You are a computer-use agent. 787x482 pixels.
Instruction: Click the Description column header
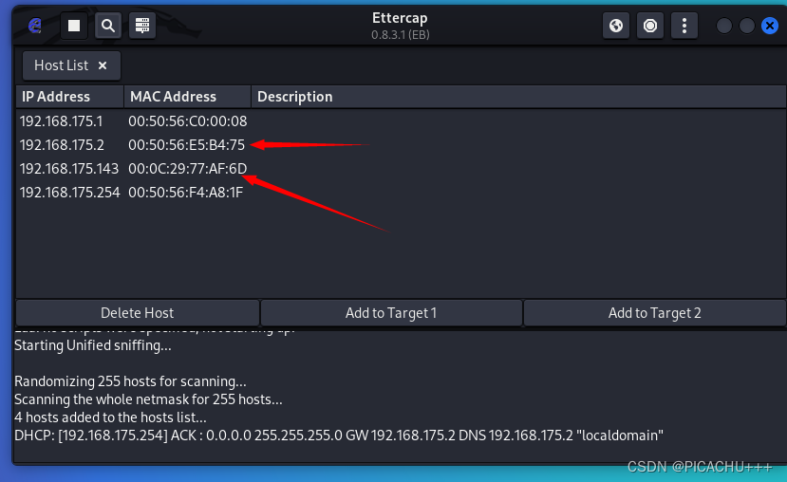pos(295,97)
